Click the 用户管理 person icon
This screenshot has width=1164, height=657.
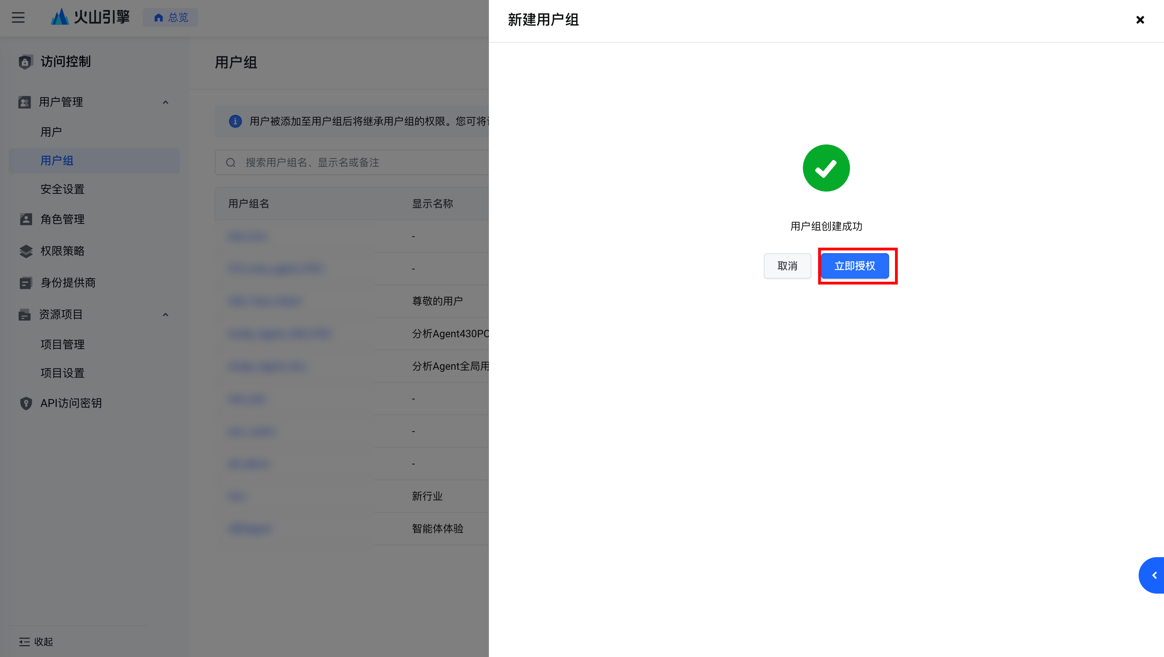click(x=25, y=102)
